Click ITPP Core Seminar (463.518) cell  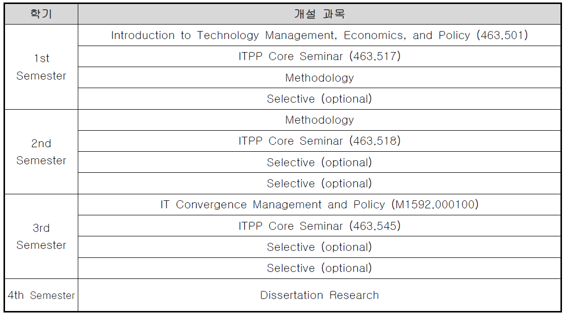click(x=320, y=141)
